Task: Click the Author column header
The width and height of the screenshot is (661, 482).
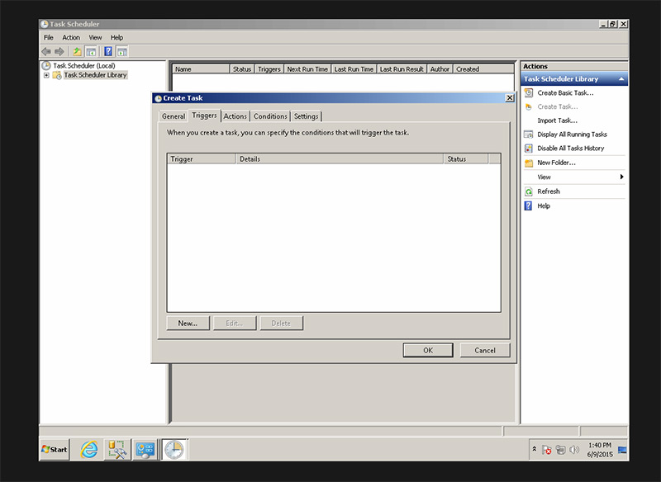Action: tap(440, 69)
